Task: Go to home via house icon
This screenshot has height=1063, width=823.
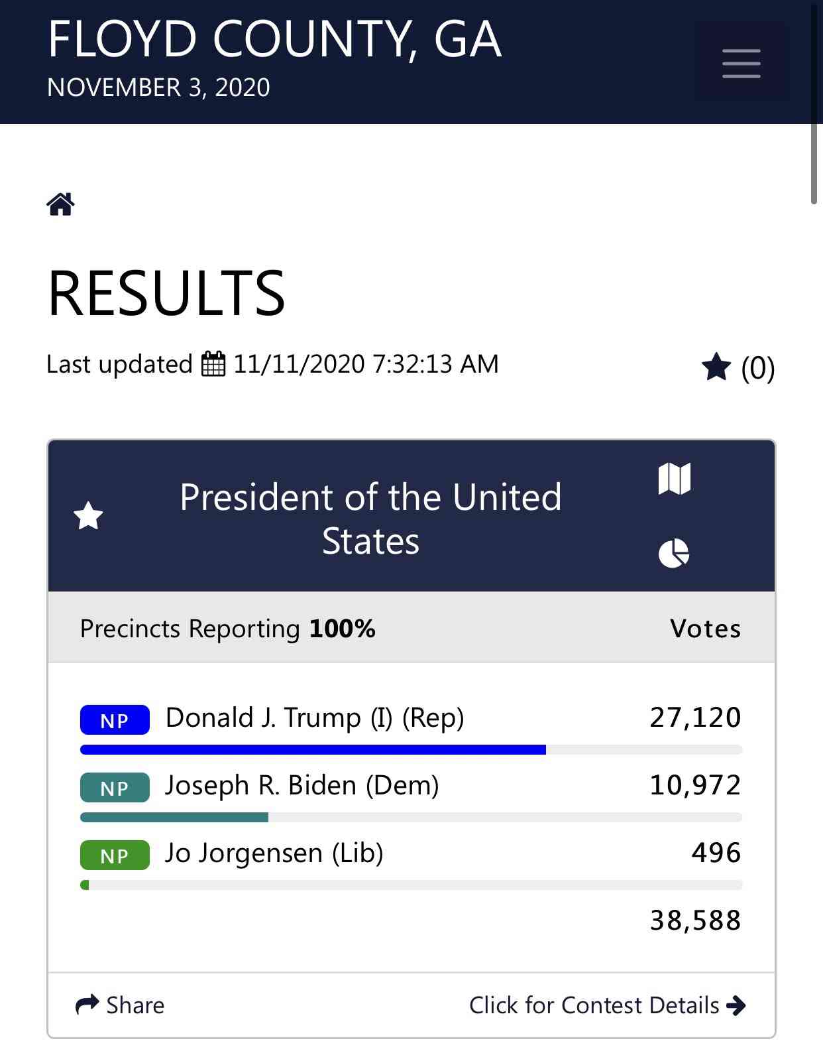Action: coord(61,204)
